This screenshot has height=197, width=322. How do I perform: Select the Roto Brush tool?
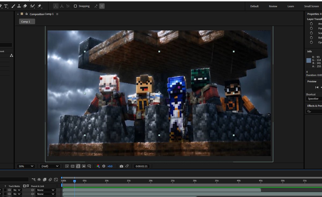[x=32, y=6]
